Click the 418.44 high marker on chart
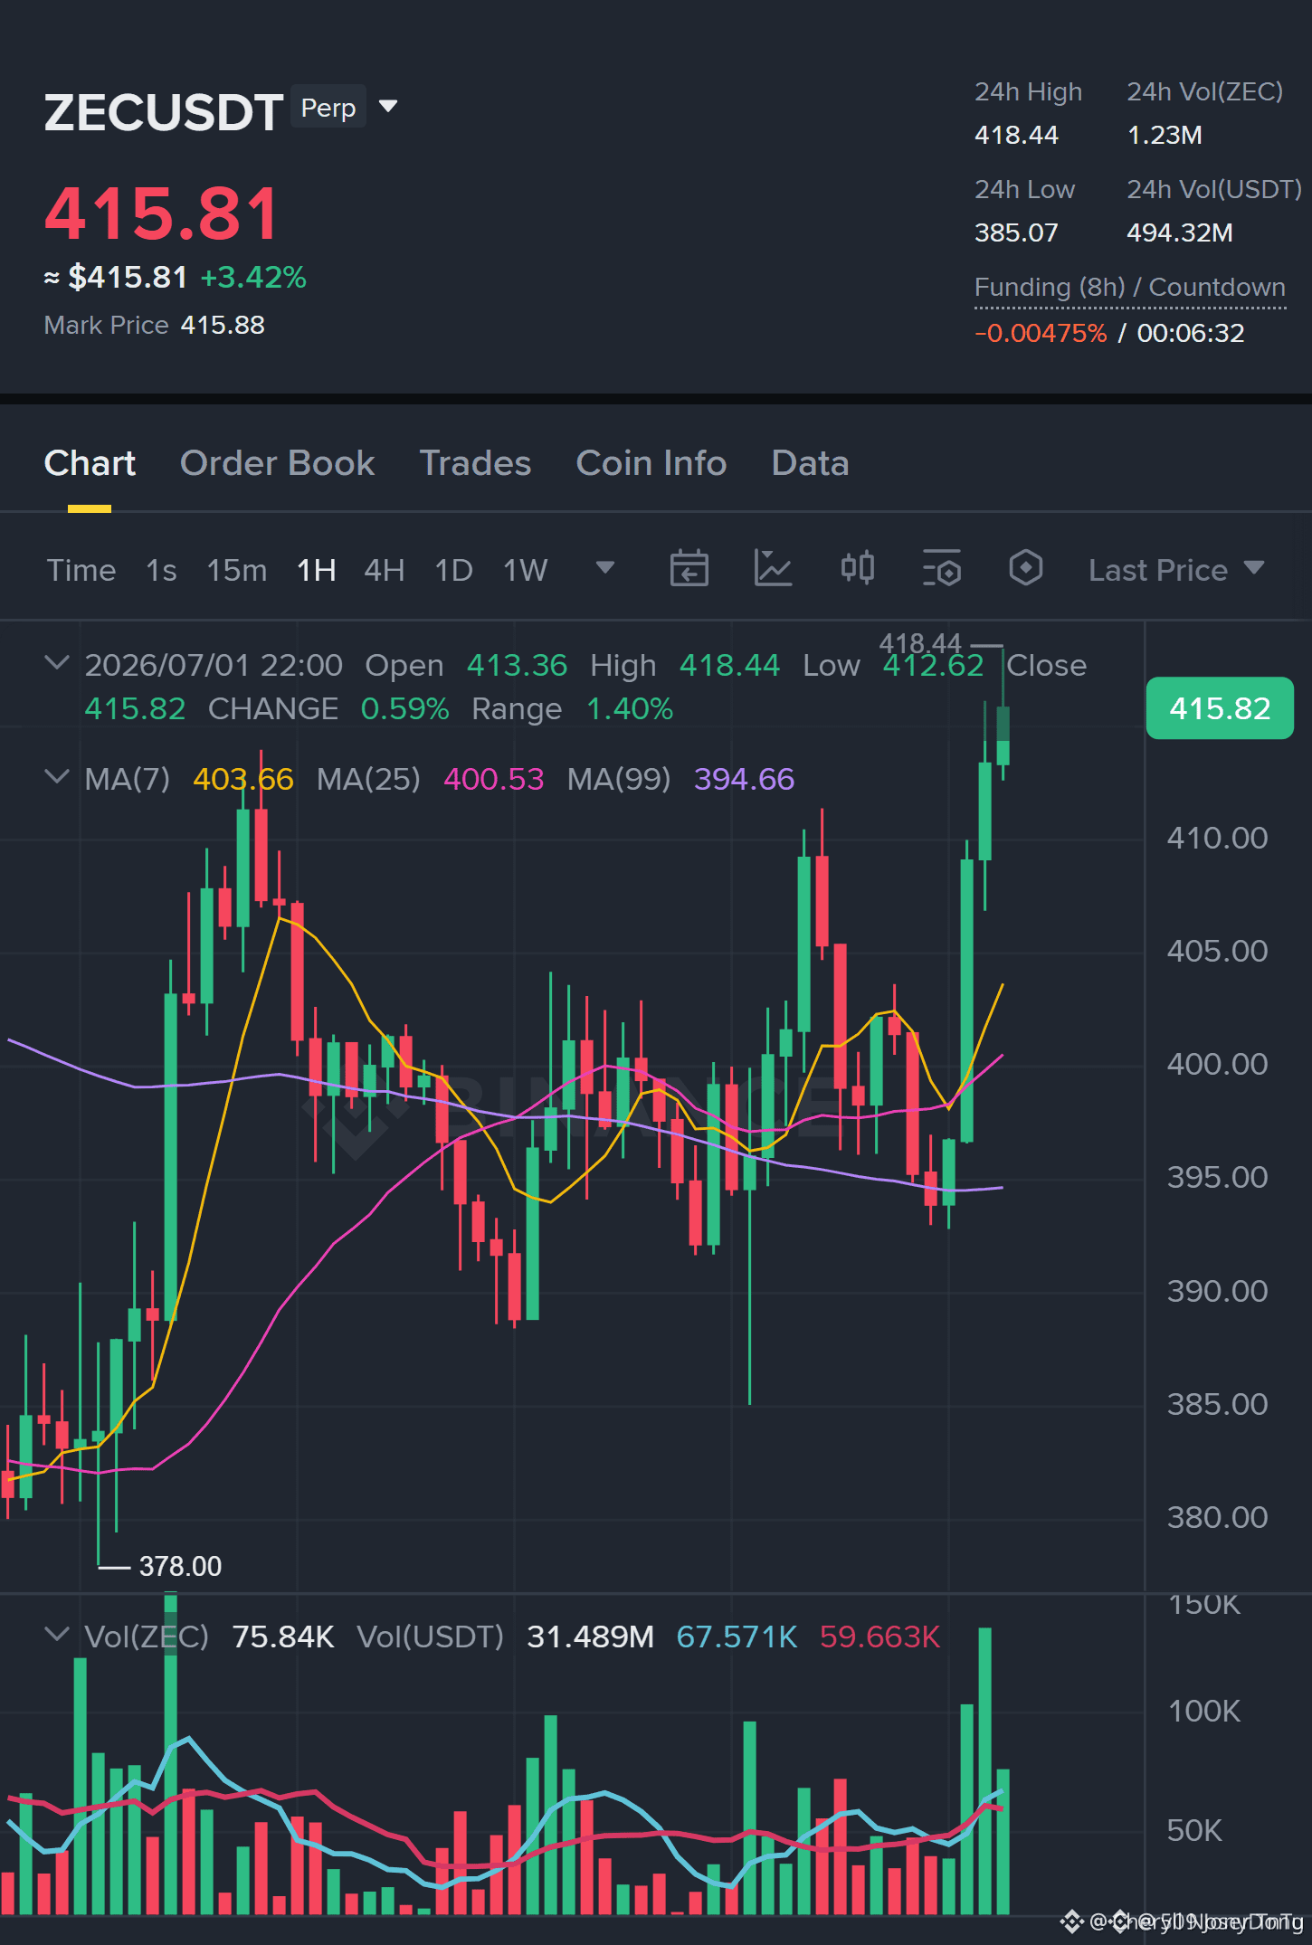1312x1945 pixels. [920, 643]
